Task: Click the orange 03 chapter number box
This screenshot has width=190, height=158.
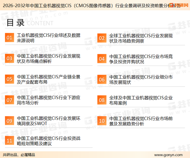Action: (9, 58)
